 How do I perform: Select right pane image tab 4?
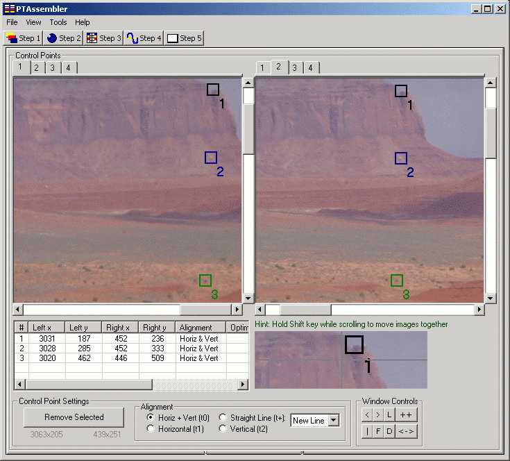311,68
